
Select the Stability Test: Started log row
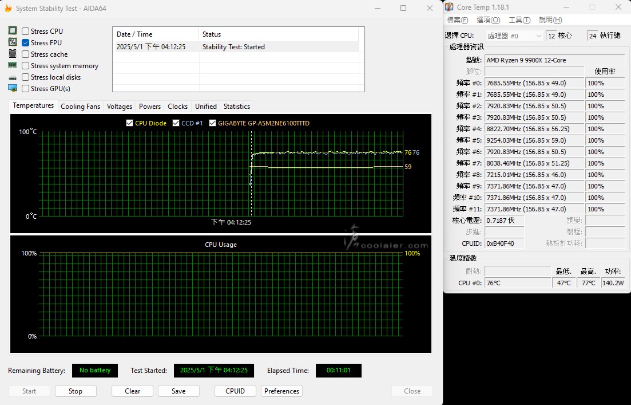(x=236, y=47)
